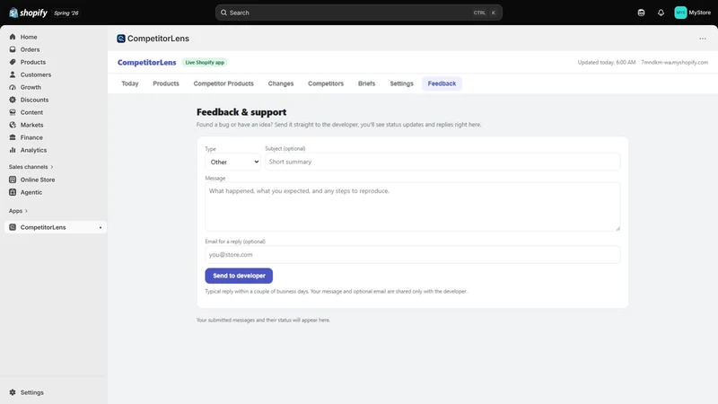Screen dimensions: 718x404
Task: Open the Agentic channel icon
Action: tap(13, 192)
